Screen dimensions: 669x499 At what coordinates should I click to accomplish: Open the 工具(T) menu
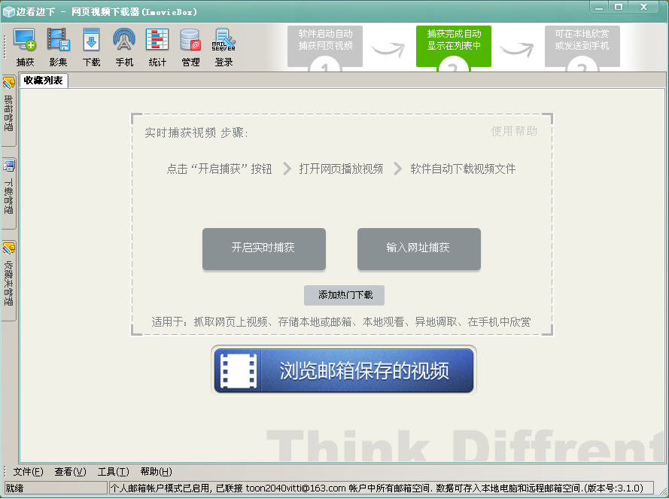click(113, 471)
